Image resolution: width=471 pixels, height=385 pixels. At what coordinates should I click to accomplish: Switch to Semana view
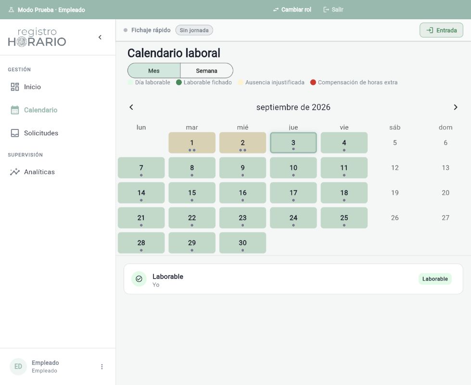pos(207,71)
